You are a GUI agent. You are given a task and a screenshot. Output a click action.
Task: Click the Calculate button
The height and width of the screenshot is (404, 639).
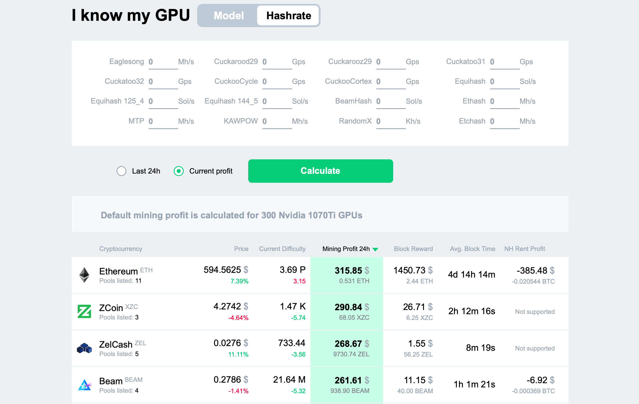(x=320, y=171)
